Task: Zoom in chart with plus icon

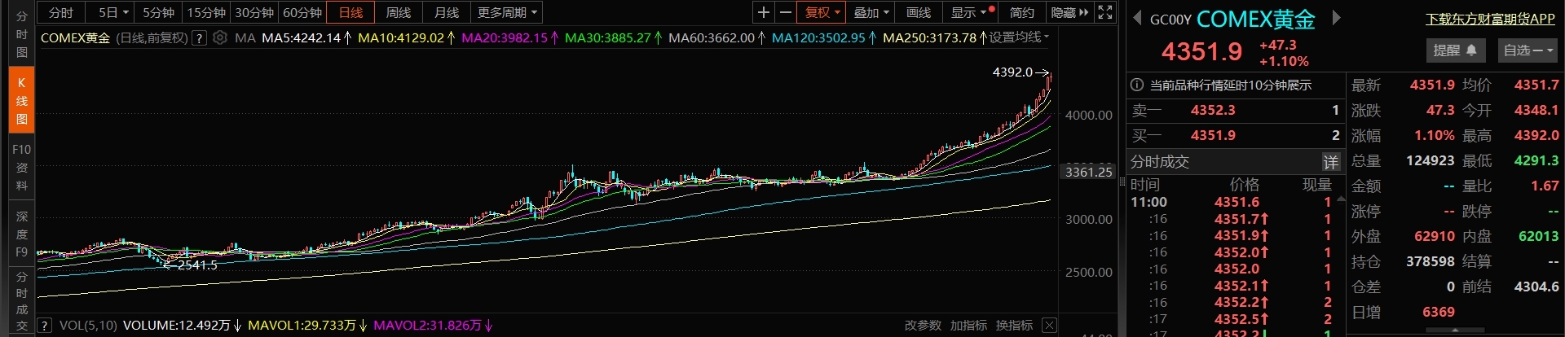Action: click(763, 12)
